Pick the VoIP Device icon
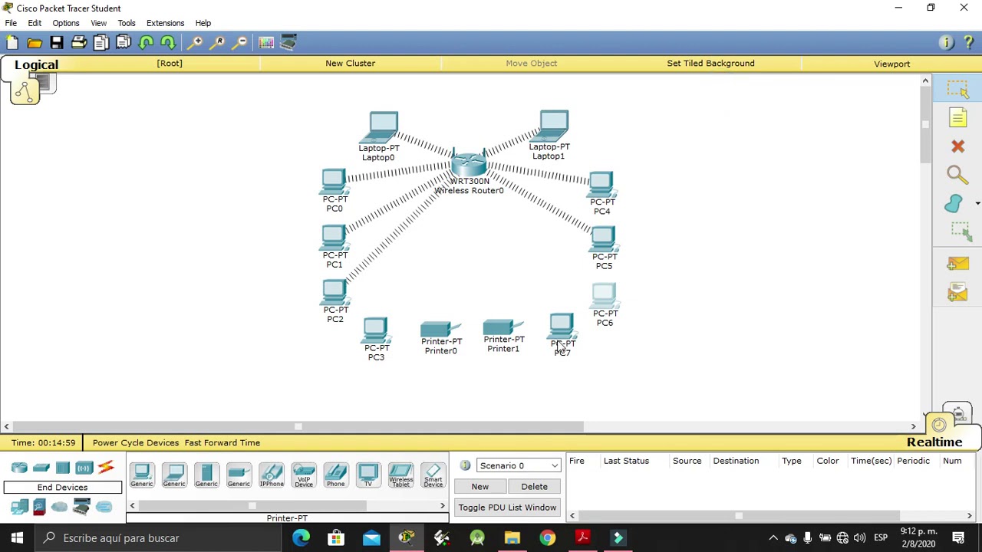Viewport: 982px width, 552px height. pyautogui.click(x=304, y=475)
